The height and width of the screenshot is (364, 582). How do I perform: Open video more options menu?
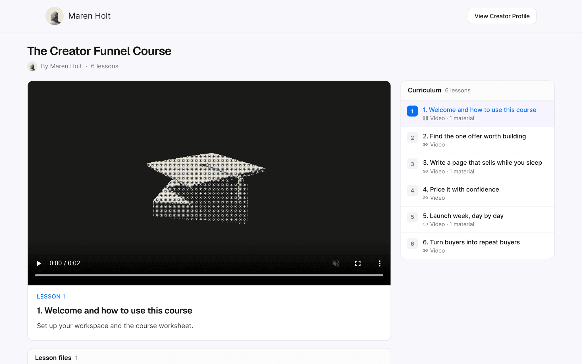click(379, 263)
